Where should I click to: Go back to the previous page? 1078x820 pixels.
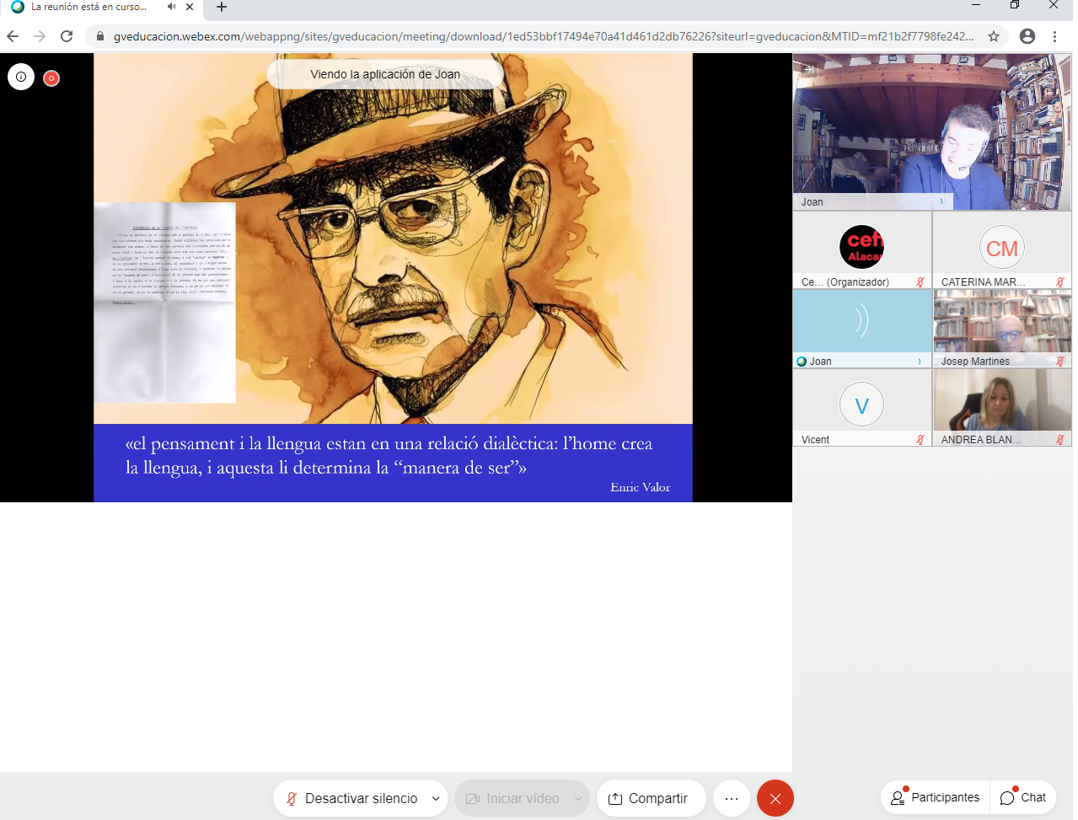[13, 36]
